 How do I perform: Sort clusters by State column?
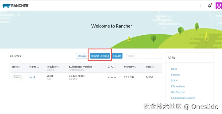tap(16, 67)
